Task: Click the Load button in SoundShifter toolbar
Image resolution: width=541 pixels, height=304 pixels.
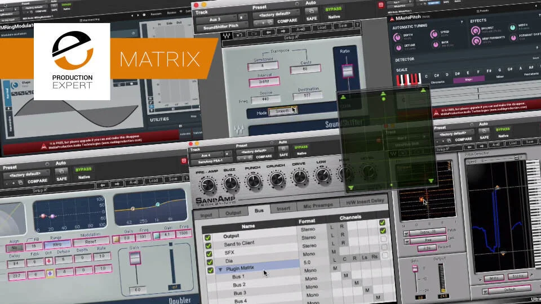Action: [x=322, y=27]
